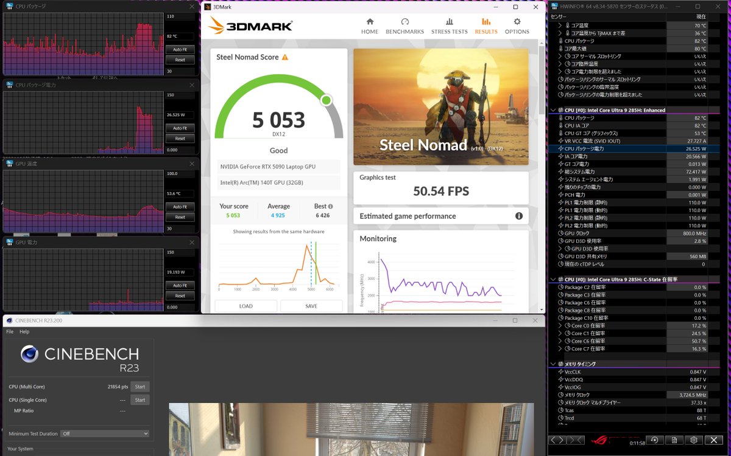Expand コア サーマル スロットリング row
This screenshot has height=456, width=731.
pos(560,56)
